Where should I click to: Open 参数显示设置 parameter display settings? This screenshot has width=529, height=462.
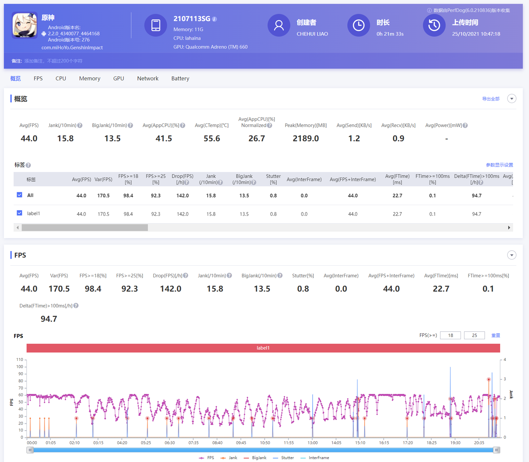tap(499, 165)
